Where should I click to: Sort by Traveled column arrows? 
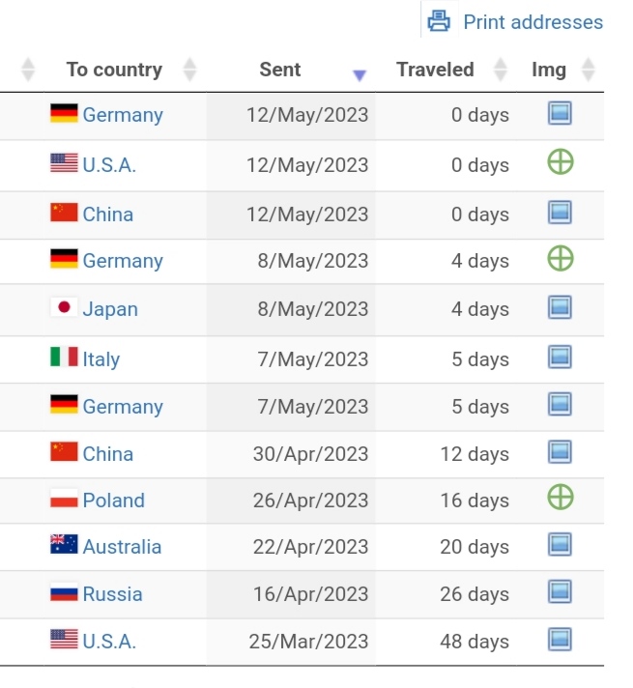click(501, 70)
